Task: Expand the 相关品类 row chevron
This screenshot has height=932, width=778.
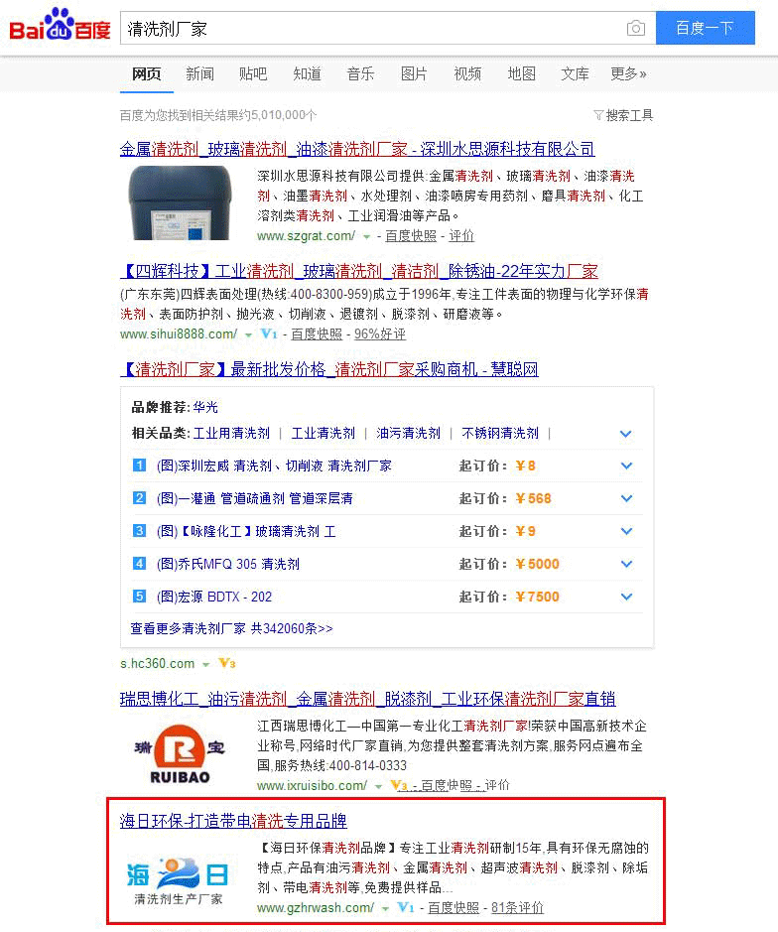Action: click(625, 434)
